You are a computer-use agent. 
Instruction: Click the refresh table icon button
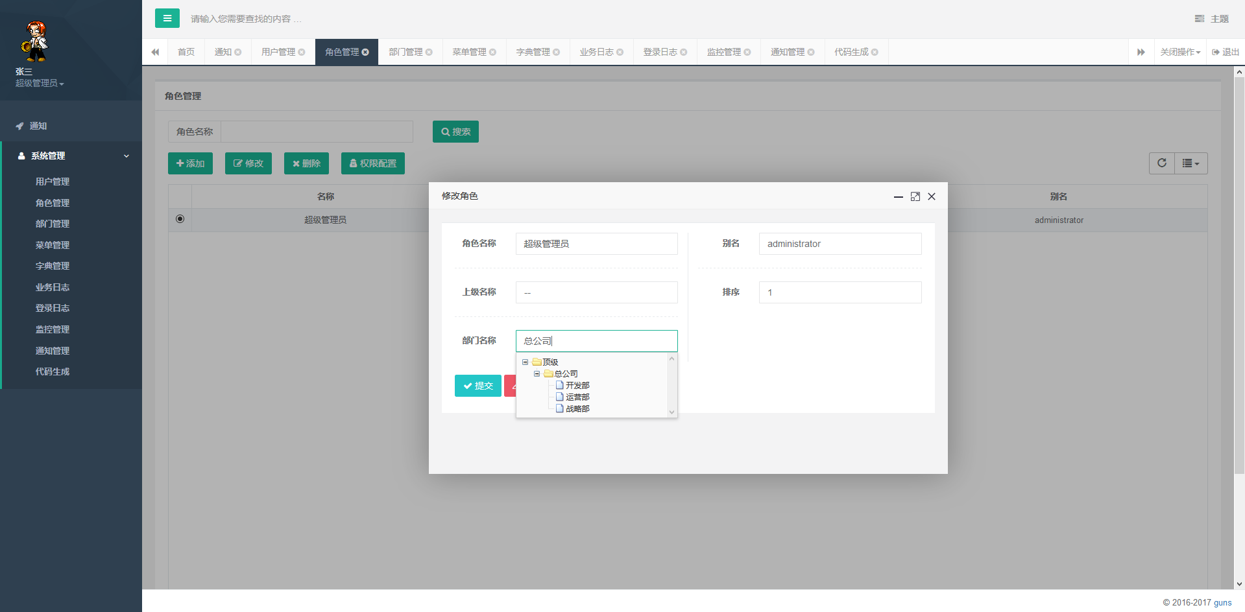coord(1161,163)
